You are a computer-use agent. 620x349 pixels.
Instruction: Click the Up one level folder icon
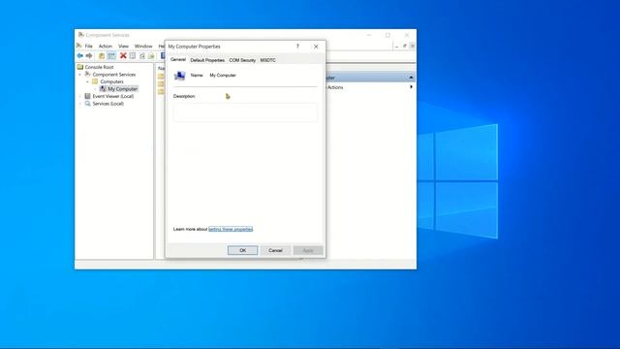[102, 56]
